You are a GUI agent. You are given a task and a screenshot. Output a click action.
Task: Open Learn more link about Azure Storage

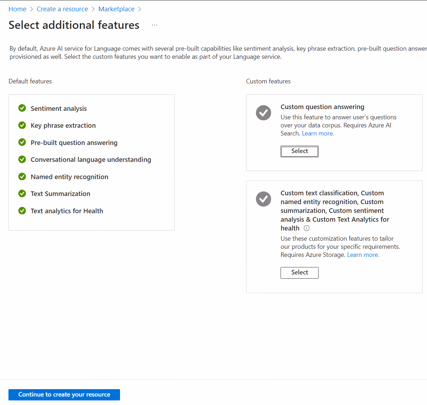pos(363,255)
